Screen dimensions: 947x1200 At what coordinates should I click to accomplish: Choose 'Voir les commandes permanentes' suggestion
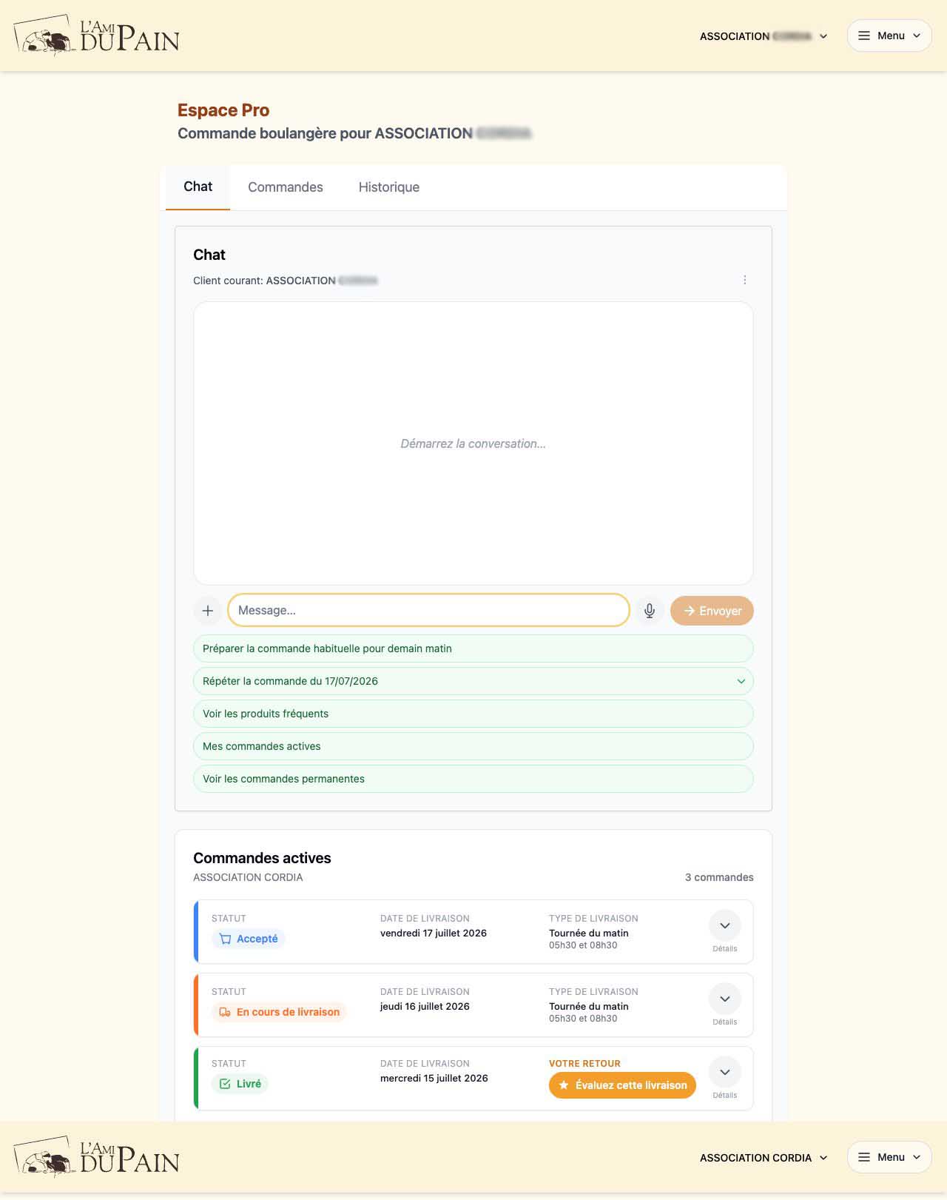473,779
